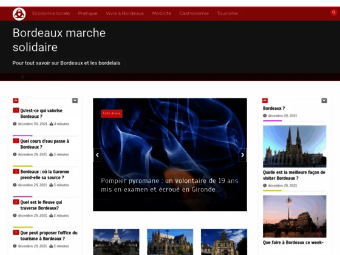Go to Bordeaux marche solidaire site title

[x=59, y=40]
